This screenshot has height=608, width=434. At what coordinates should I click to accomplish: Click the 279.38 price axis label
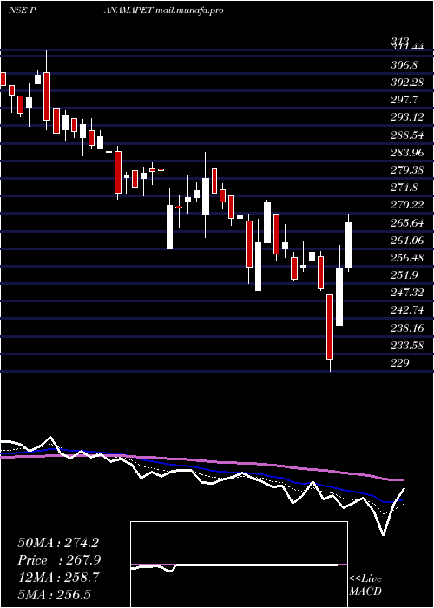click(x=406, y=170)
